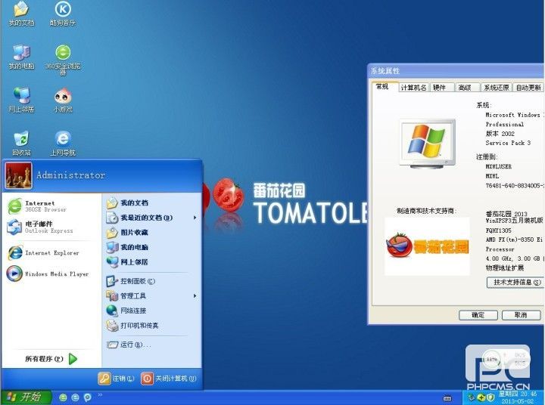Switch to the 计算机名 tab in 系统属性
This screenshot has height=405, width=545.
[413, 88]
